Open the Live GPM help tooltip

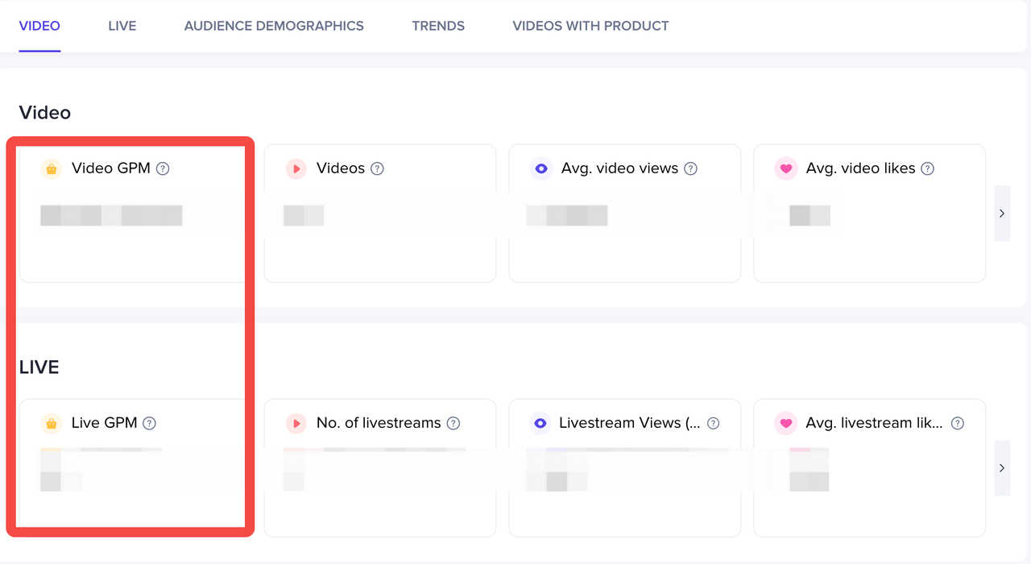149,424
